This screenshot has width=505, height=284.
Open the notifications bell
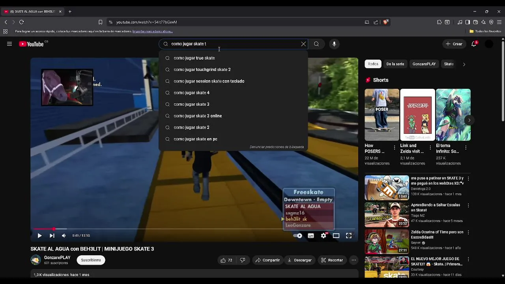[474, 44]
